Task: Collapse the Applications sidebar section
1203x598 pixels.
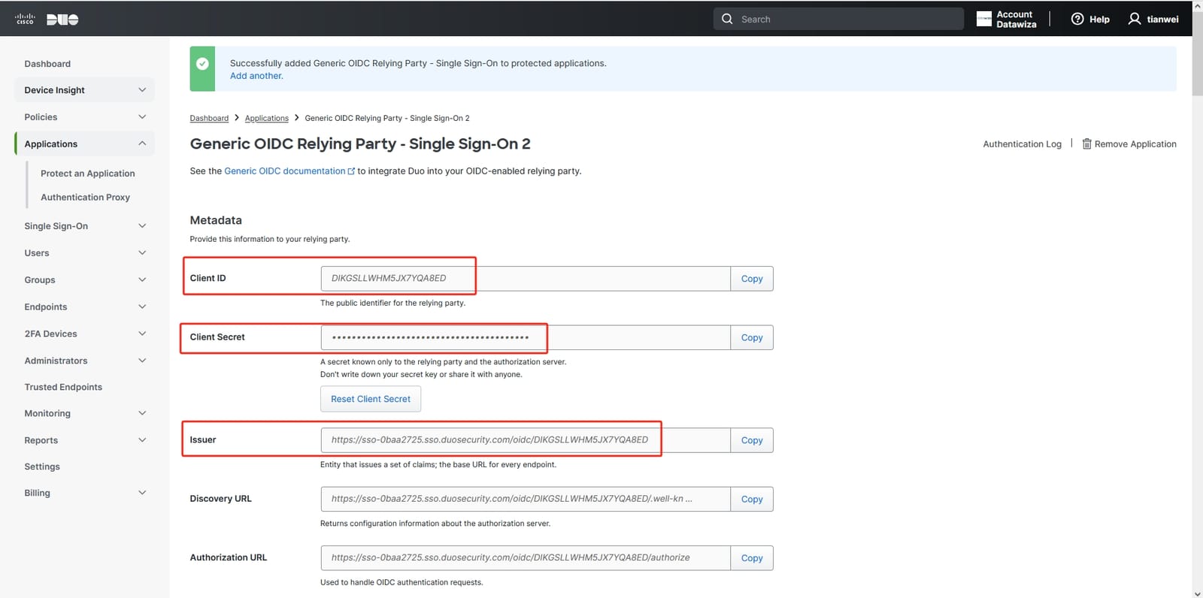Action: pyautogui.click(x=142, y=143)
